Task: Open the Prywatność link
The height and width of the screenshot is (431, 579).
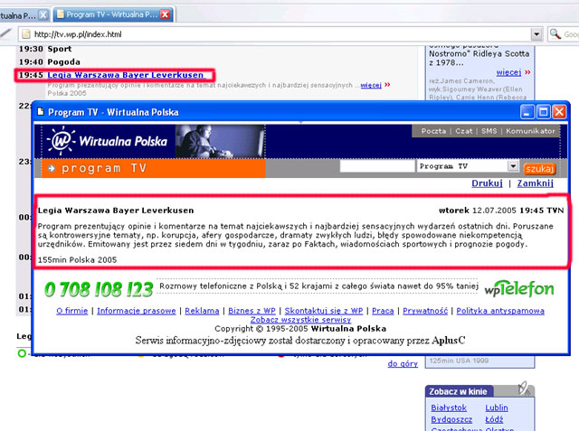Action: [425, 311]
